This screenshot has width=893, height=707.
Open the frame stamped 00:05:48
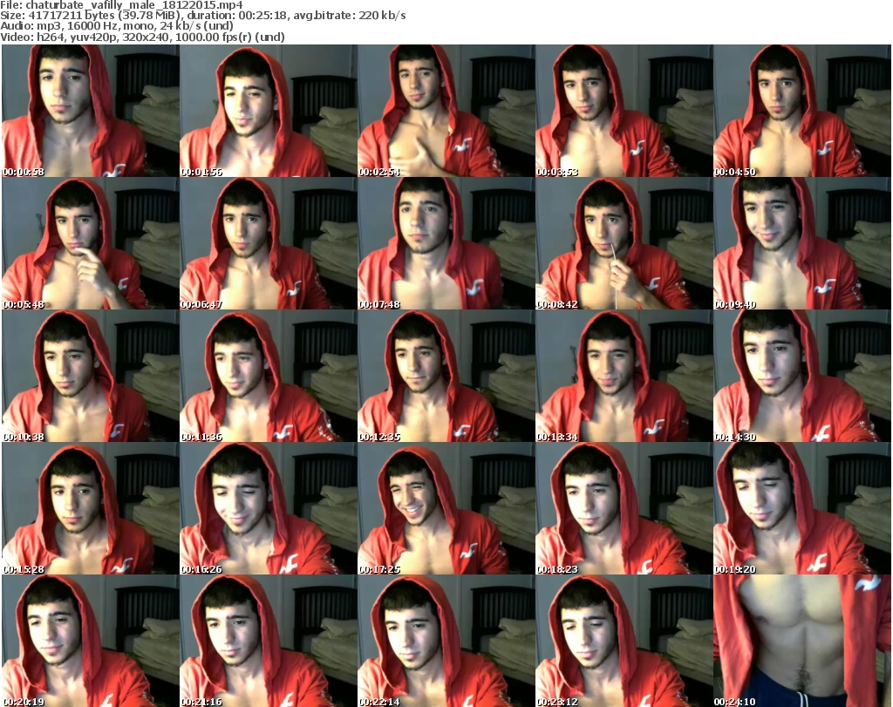(91, 243)
